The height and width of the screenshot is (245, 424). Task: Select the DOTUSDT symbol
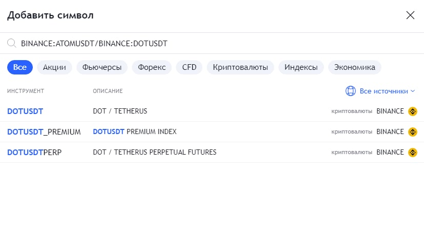(25, 111)
